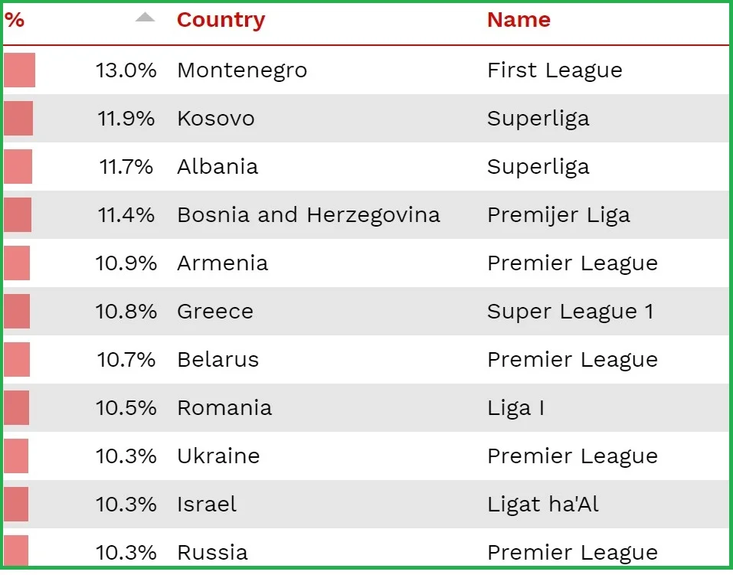This screenshot has width=733, height=575.
Task: Click Premijer Liga league name
Action: pyautogui.click(x=558, y=215)
